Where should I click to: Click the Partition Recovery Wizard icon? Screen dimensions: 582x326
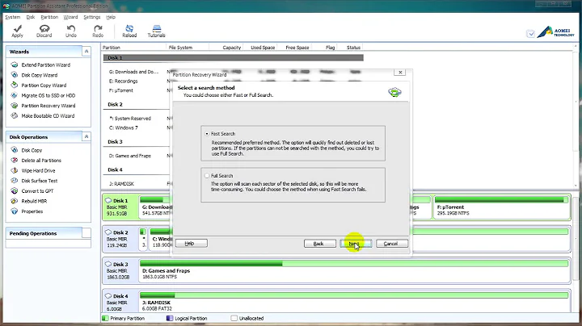(x=15, y=106)
